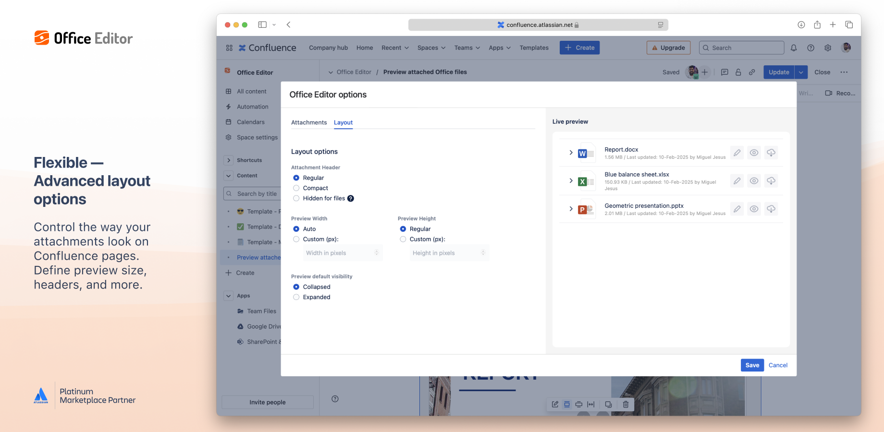The height and width of the screenshot is (432, 884).
Task: Set Preview Width to Custom (px)
Action: pos(296,239)
